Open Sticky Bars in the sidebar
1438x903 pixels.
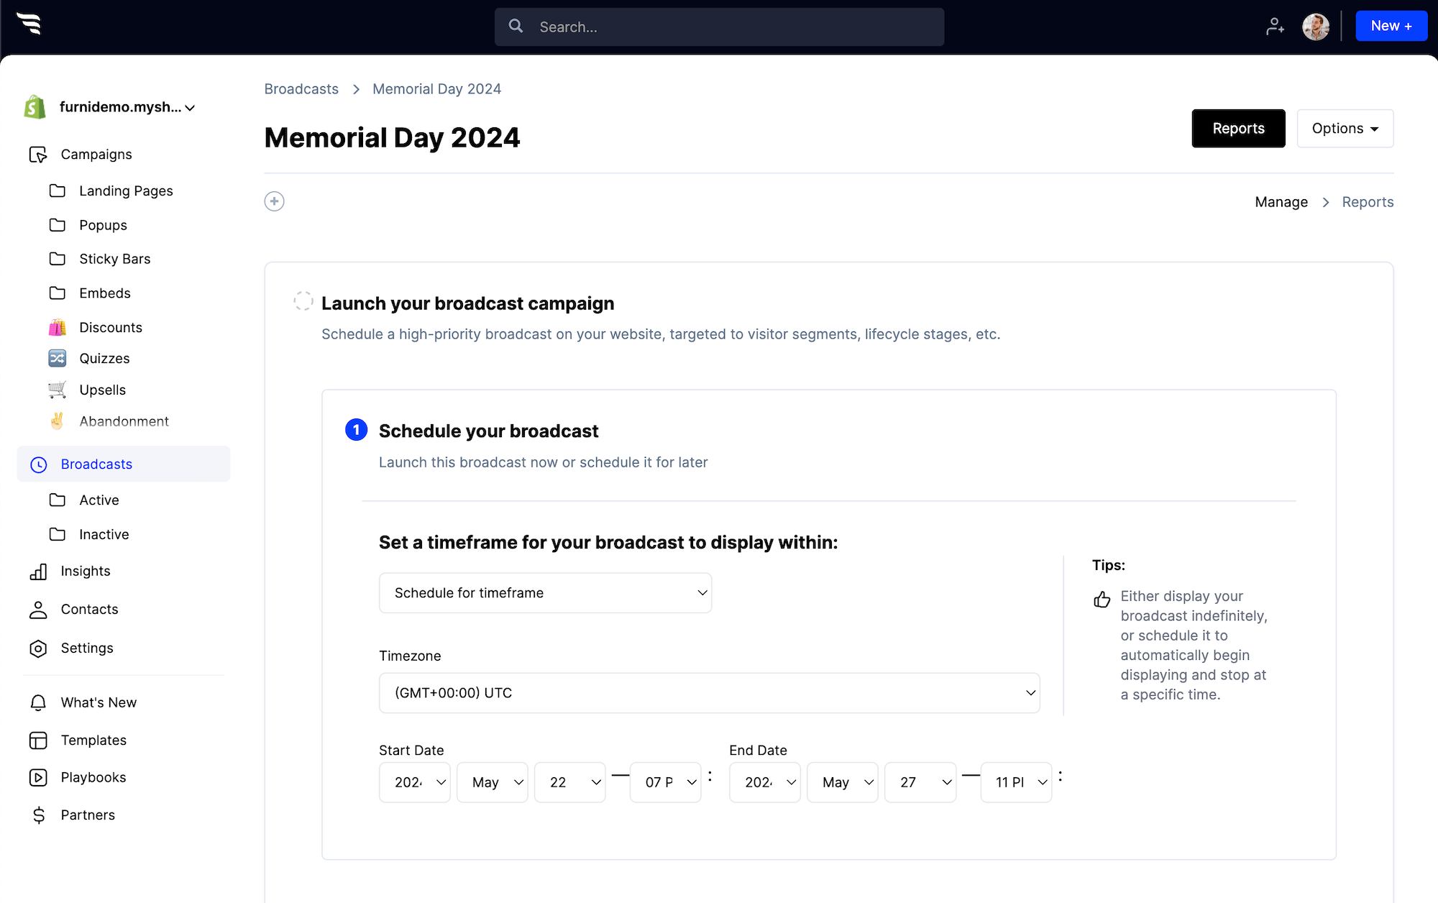click(x=115, y=259)
